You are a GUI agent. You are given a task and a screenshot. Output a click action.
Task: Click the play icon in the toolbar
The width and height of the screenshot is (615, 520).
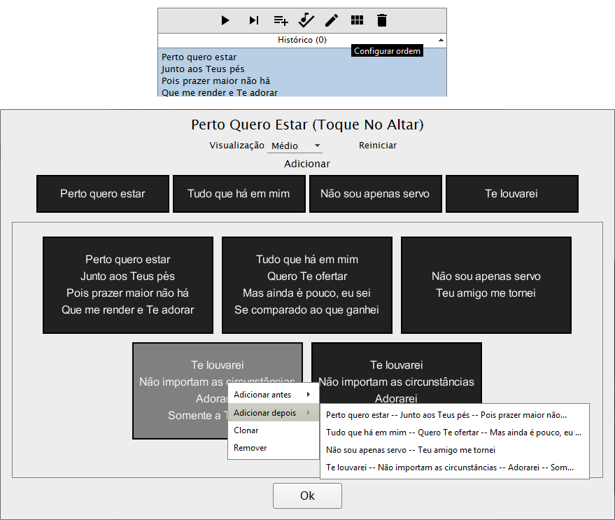[225, 20]
